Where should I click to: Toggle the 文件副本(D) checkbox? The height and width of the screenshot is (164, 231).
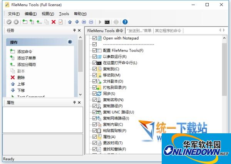click(94, 81)
